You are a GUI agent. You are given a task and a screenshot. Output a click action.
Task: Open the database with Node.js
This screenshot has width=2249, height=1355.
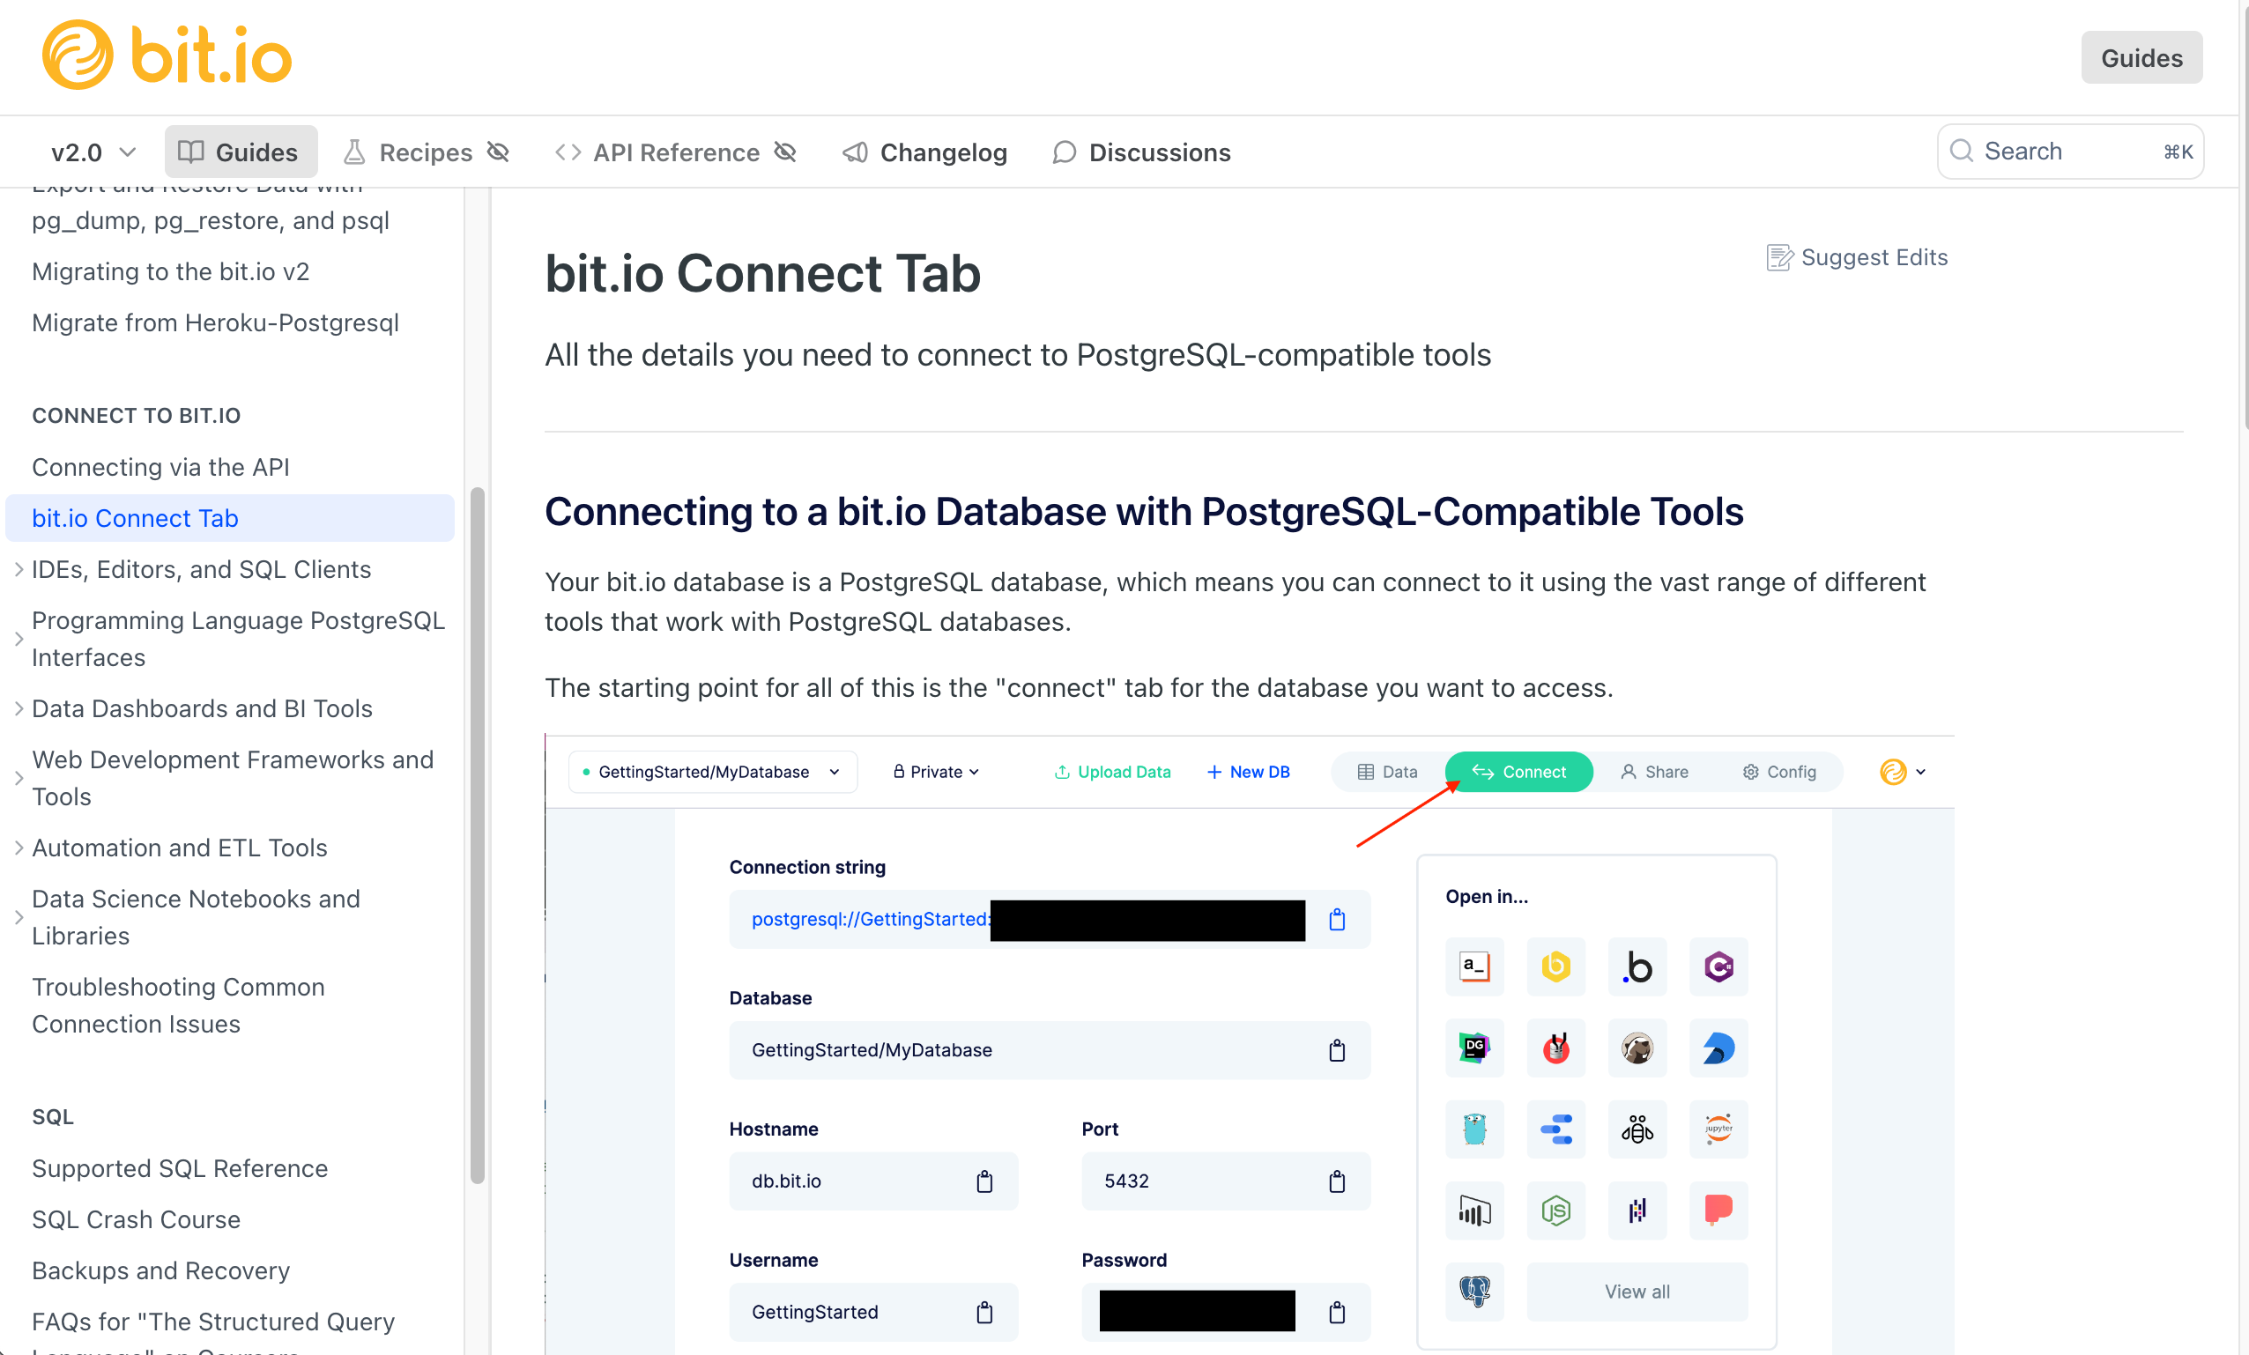(x=1555, y=1211)
